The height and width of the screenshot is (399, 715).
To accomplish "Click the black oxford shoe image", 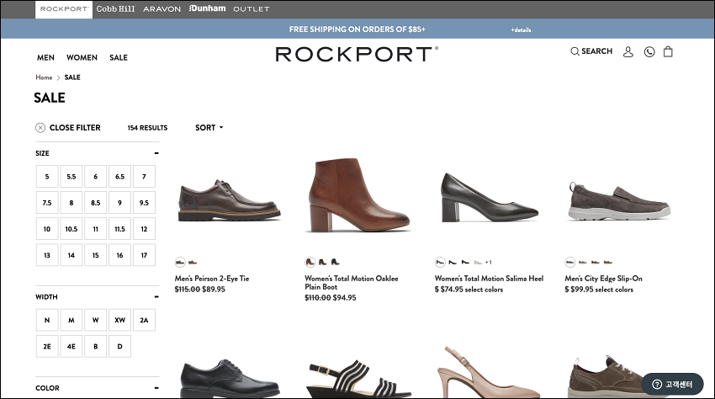I will click(x=230, y=379).
